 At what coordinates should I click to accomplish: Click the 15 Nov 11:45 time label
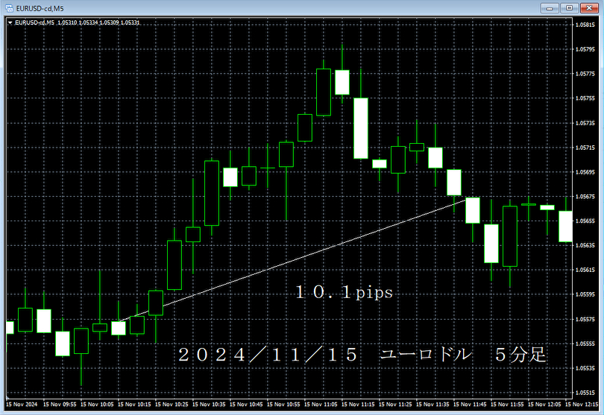pos(470,405)
